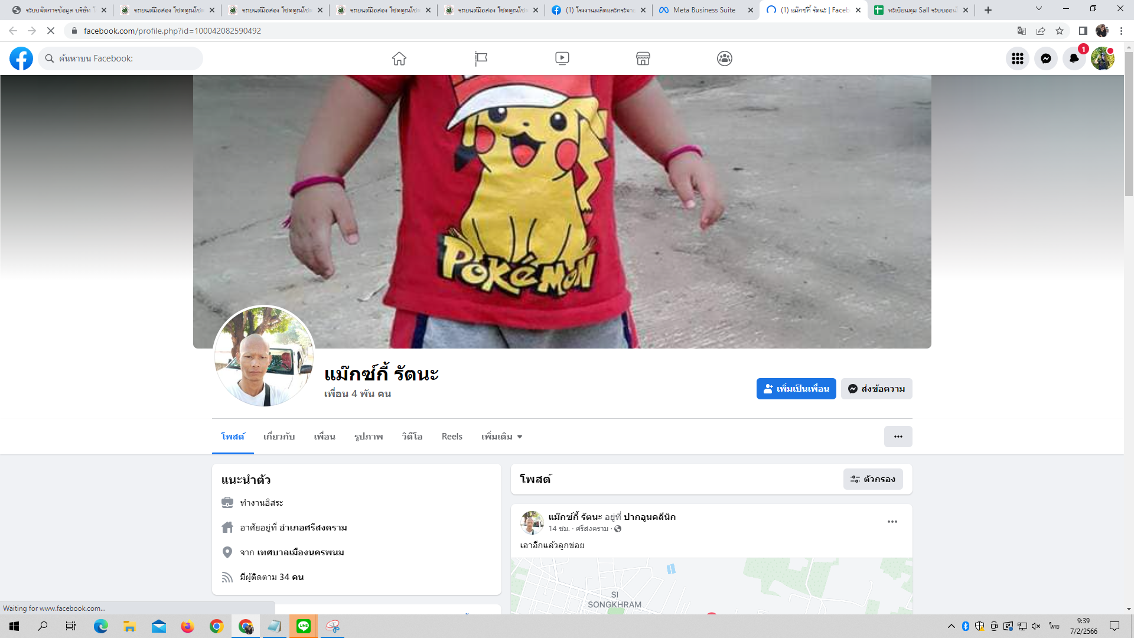The height and width of the screenshot is (638, 1134).
Task: Open the Groups icon
Action: pyautogui.click(x=725, y=58)
